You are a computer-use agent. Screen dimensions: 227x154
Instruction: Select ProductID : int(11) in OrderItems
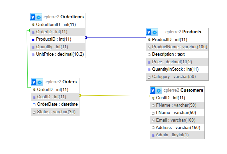point(57,39)
